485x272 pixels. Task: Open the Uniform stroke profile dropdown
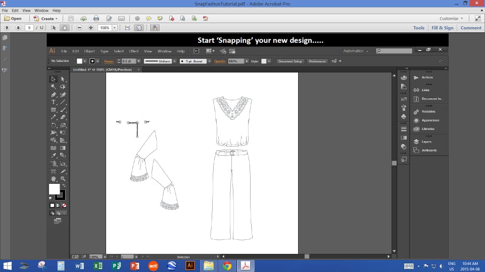[x=174, y=61]
